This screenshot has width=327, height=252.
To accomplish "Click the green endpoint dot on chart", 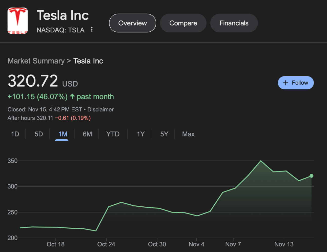I will click(x=311, y=176).
